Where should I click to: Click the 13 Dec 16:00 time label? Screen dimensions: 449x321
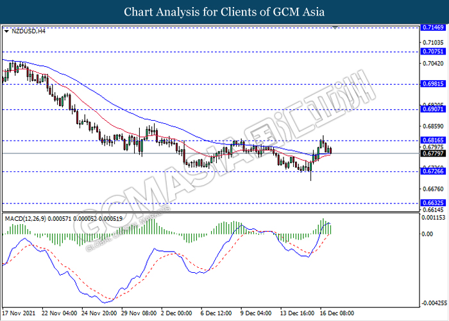297,313
